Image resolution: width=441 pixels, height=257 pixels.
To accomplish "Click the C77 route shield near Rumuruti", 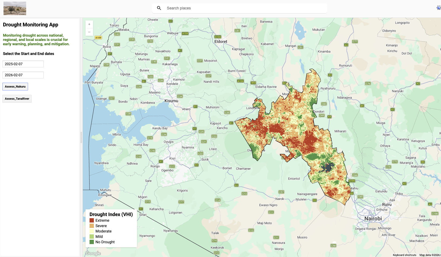I will tap(355, 42).
